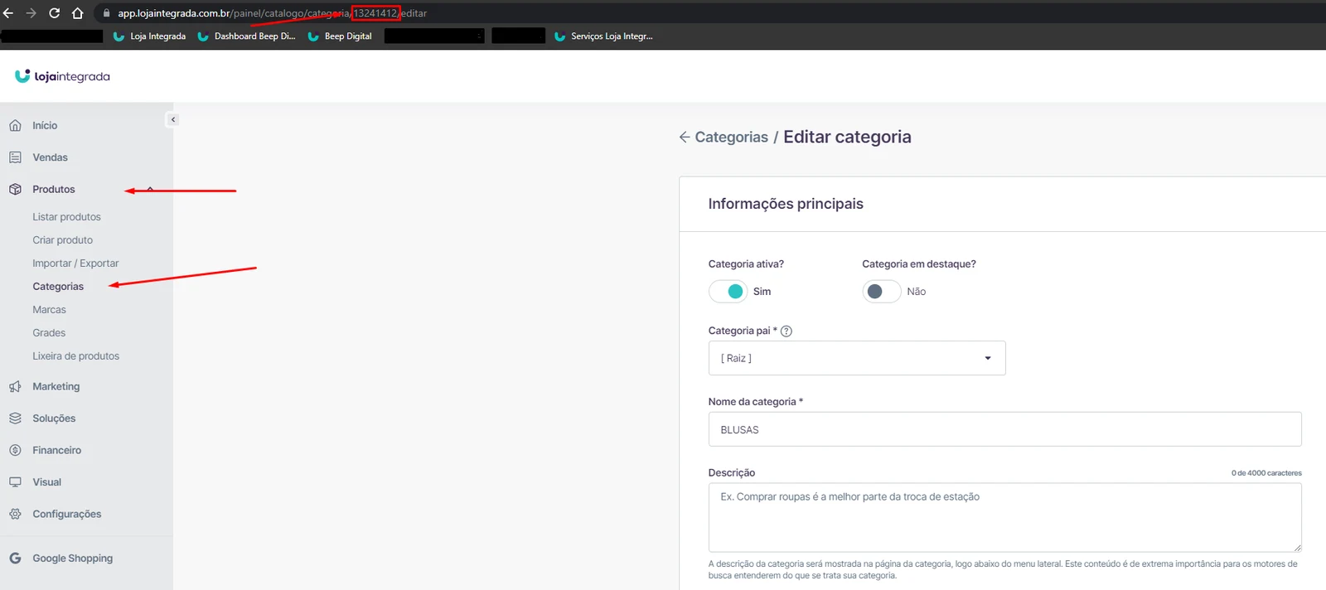Click the Início house icon
Image resolution: width=1326 pixels, height=590 pixels.
click(15, 126)
